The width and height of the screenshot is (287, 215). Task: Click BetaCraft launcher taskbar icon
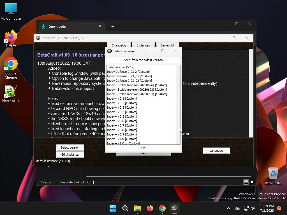[174, 208]
